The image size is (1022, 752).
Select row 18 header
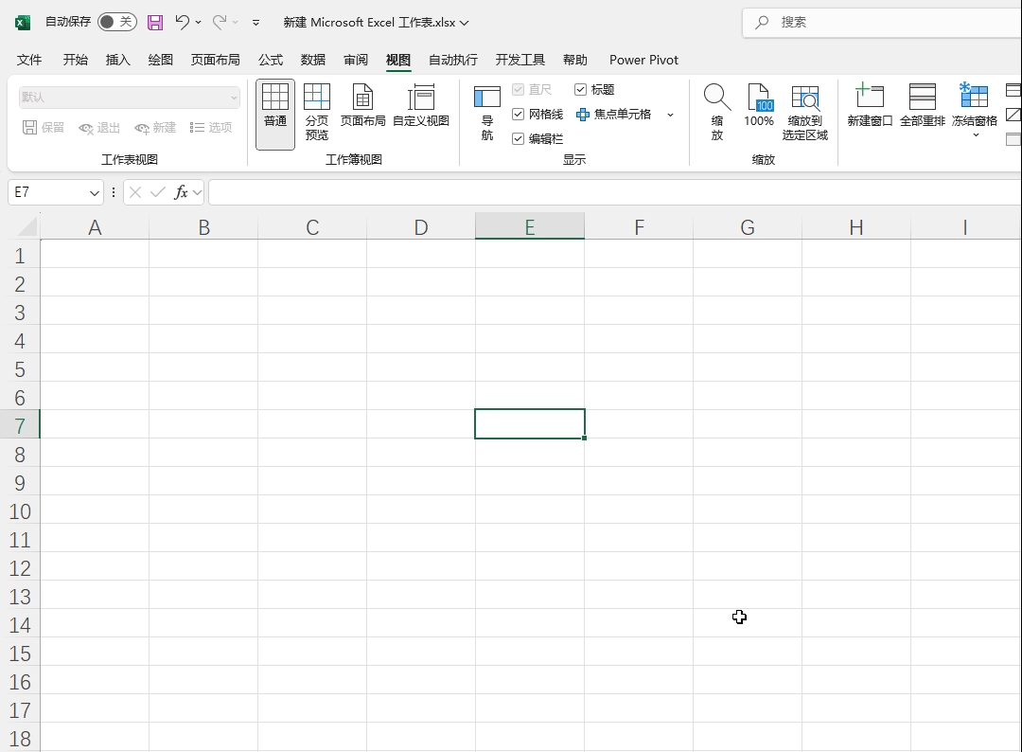coord(20,739)
